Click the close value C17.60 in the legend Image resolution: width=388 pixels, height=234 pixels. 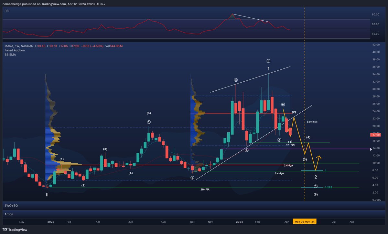[74, 46]
